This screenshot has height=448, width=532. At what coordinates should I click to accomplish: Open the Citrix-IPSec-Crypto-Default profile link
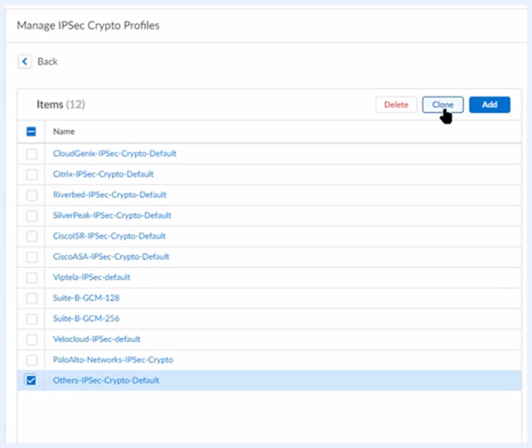(x=103, y=174)
